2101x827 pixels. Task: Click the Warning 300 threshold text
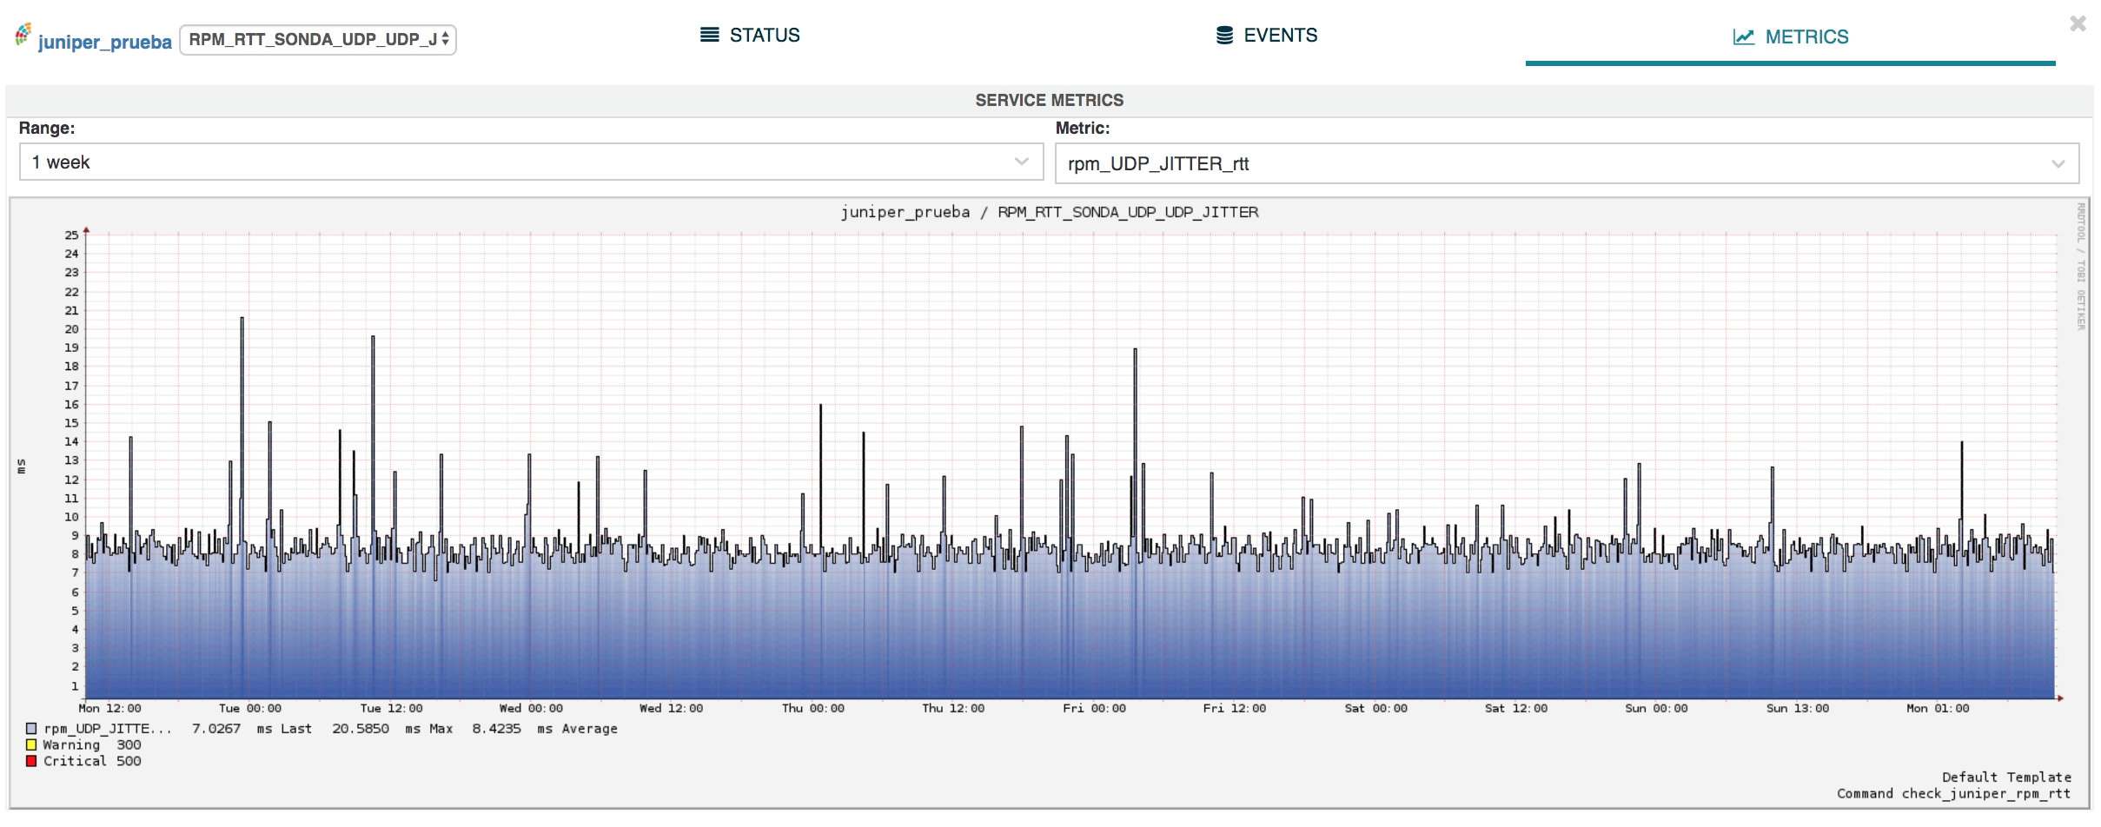(x=92, y=744)
